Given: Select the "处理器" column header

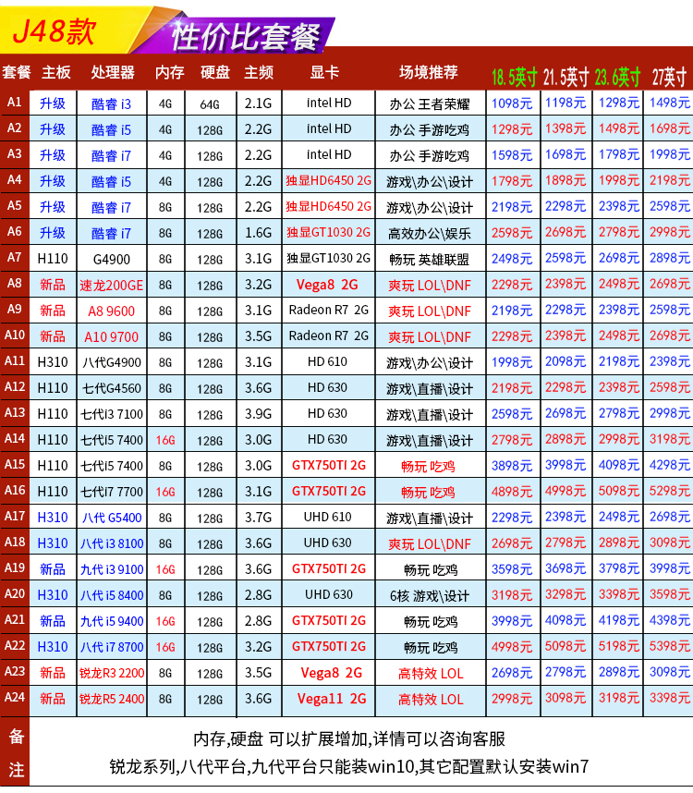Looking at the screenshot, I should pos(113,72).
